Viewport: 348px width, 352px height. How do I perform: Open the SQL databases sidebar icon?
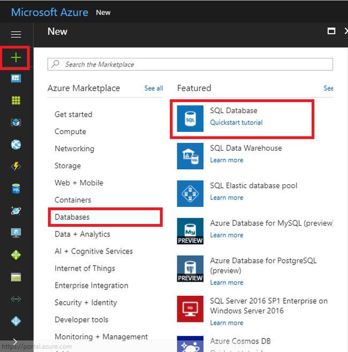(x=16, y=189)
